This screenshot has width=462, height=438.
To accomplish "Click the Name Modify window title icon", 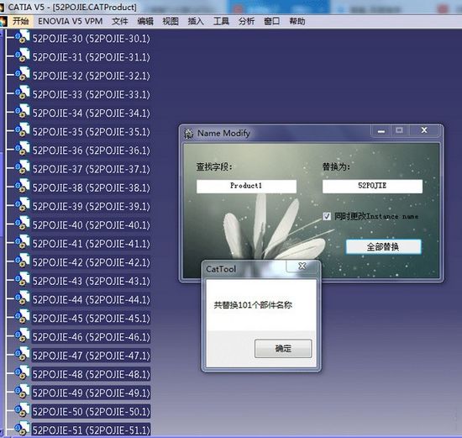I will (188, 134).
